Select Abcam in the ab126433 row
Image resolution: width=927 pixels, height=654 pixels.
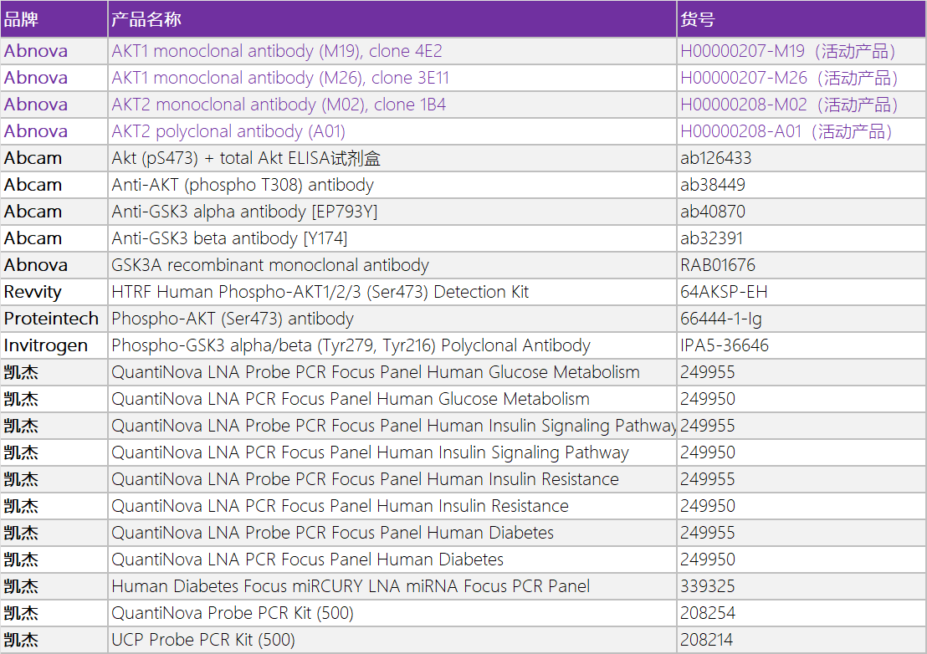click(x=54, y=158)
